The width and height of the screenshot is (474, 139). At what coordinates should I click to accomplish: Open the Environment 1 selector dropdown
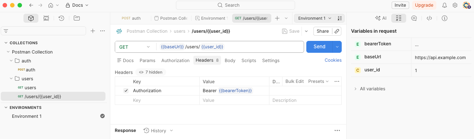315,18
